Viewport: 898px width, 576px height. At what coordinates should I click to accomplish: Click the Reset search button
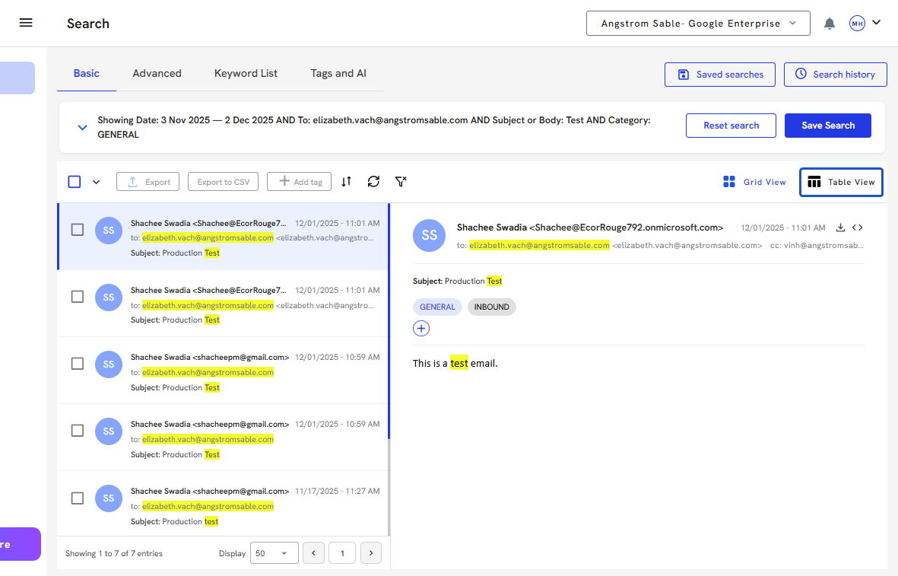tap(731, 126)
